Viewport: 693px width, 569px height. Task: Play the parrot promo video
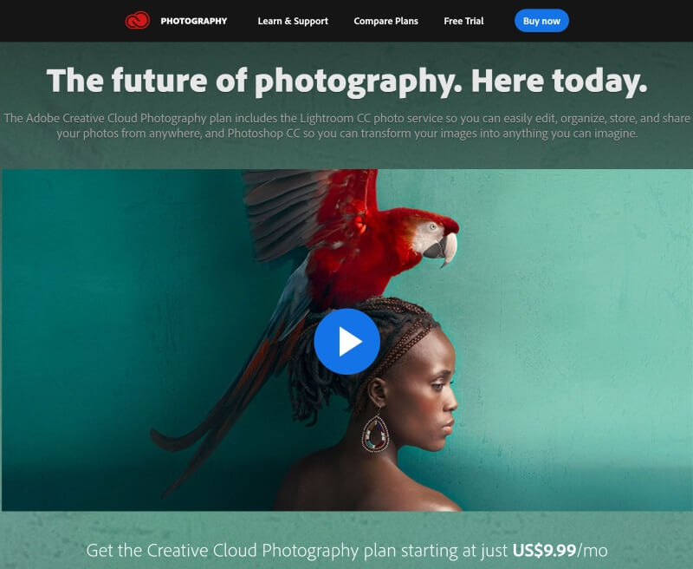[347, 342]
